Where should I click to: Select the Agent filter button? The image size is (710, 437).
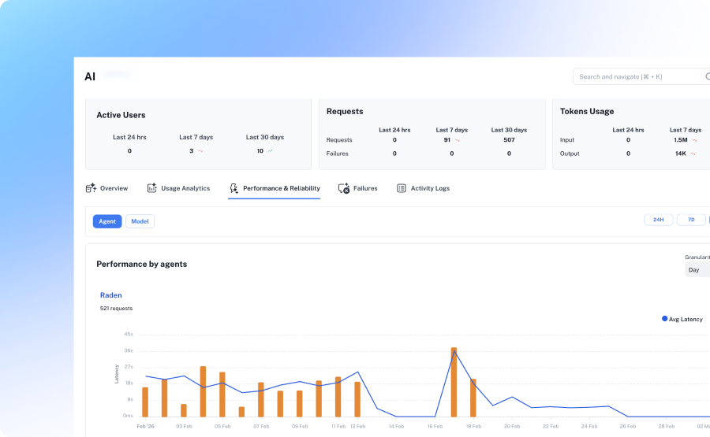107,221
